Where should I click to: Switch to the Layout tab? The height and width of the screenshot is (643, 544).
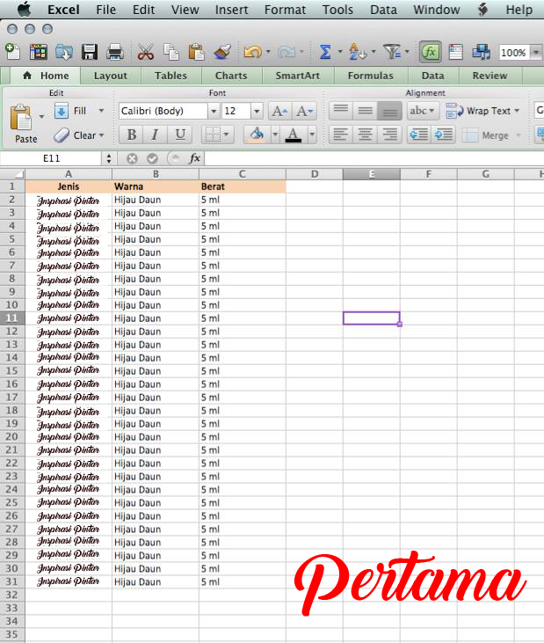[x=110, y=76]
